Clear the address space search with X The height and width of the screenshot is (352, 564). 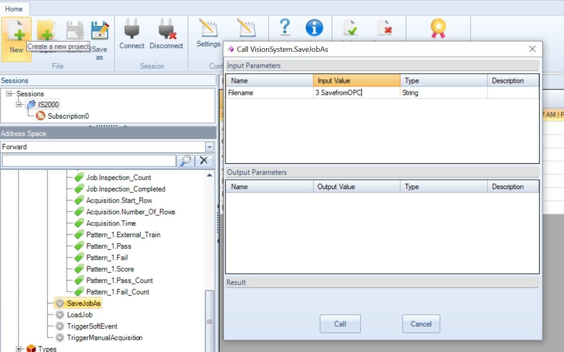tap(204, 161)
